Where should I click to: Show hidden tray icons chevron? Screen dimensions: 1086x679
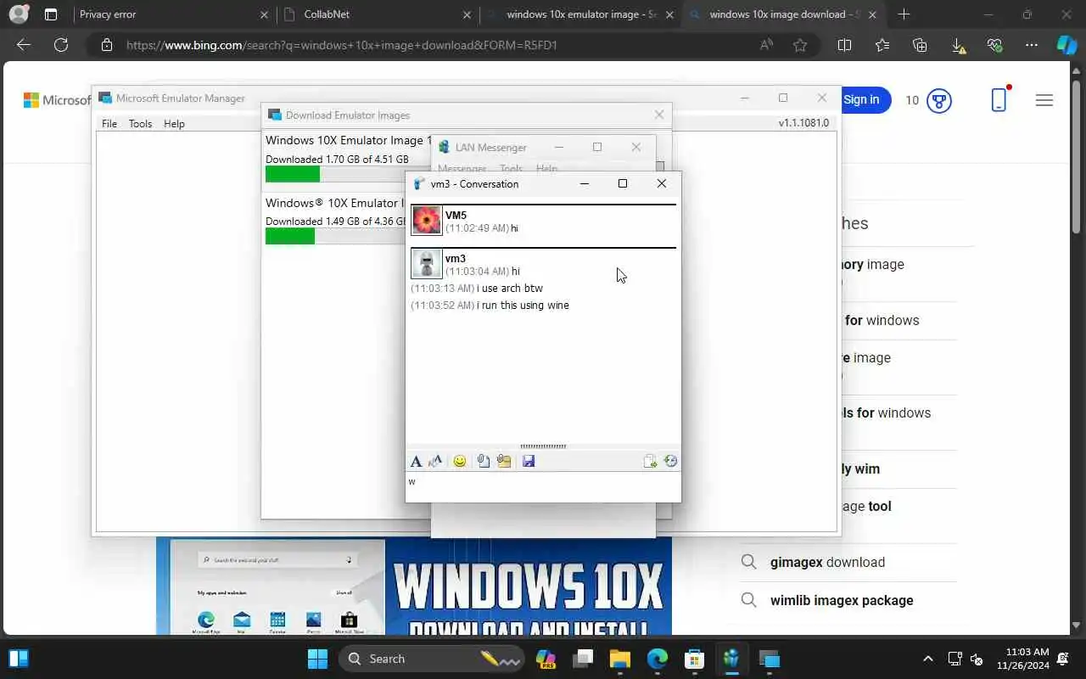[x=927, y=659]
